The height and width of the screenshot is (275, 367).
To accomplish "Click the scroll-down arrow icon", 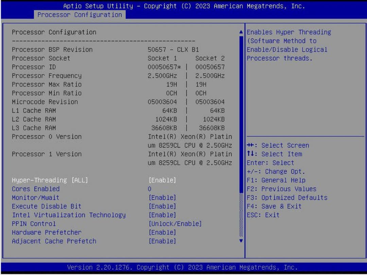I will click(241, 241).
